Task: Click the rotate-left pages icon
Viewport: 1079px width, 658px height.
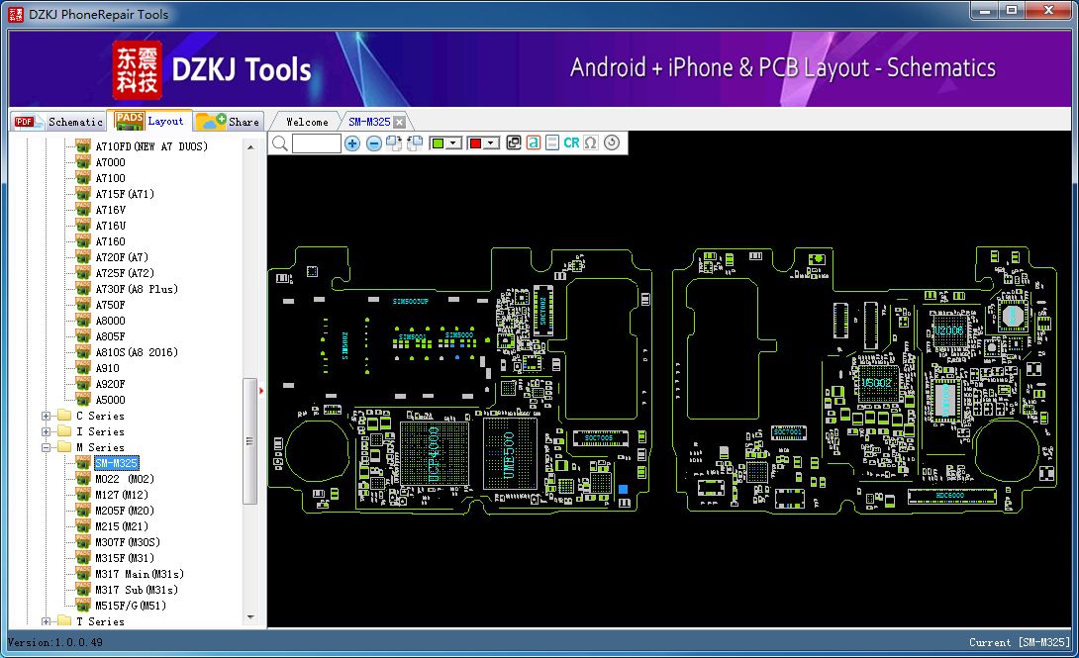Action: [414, 143]
